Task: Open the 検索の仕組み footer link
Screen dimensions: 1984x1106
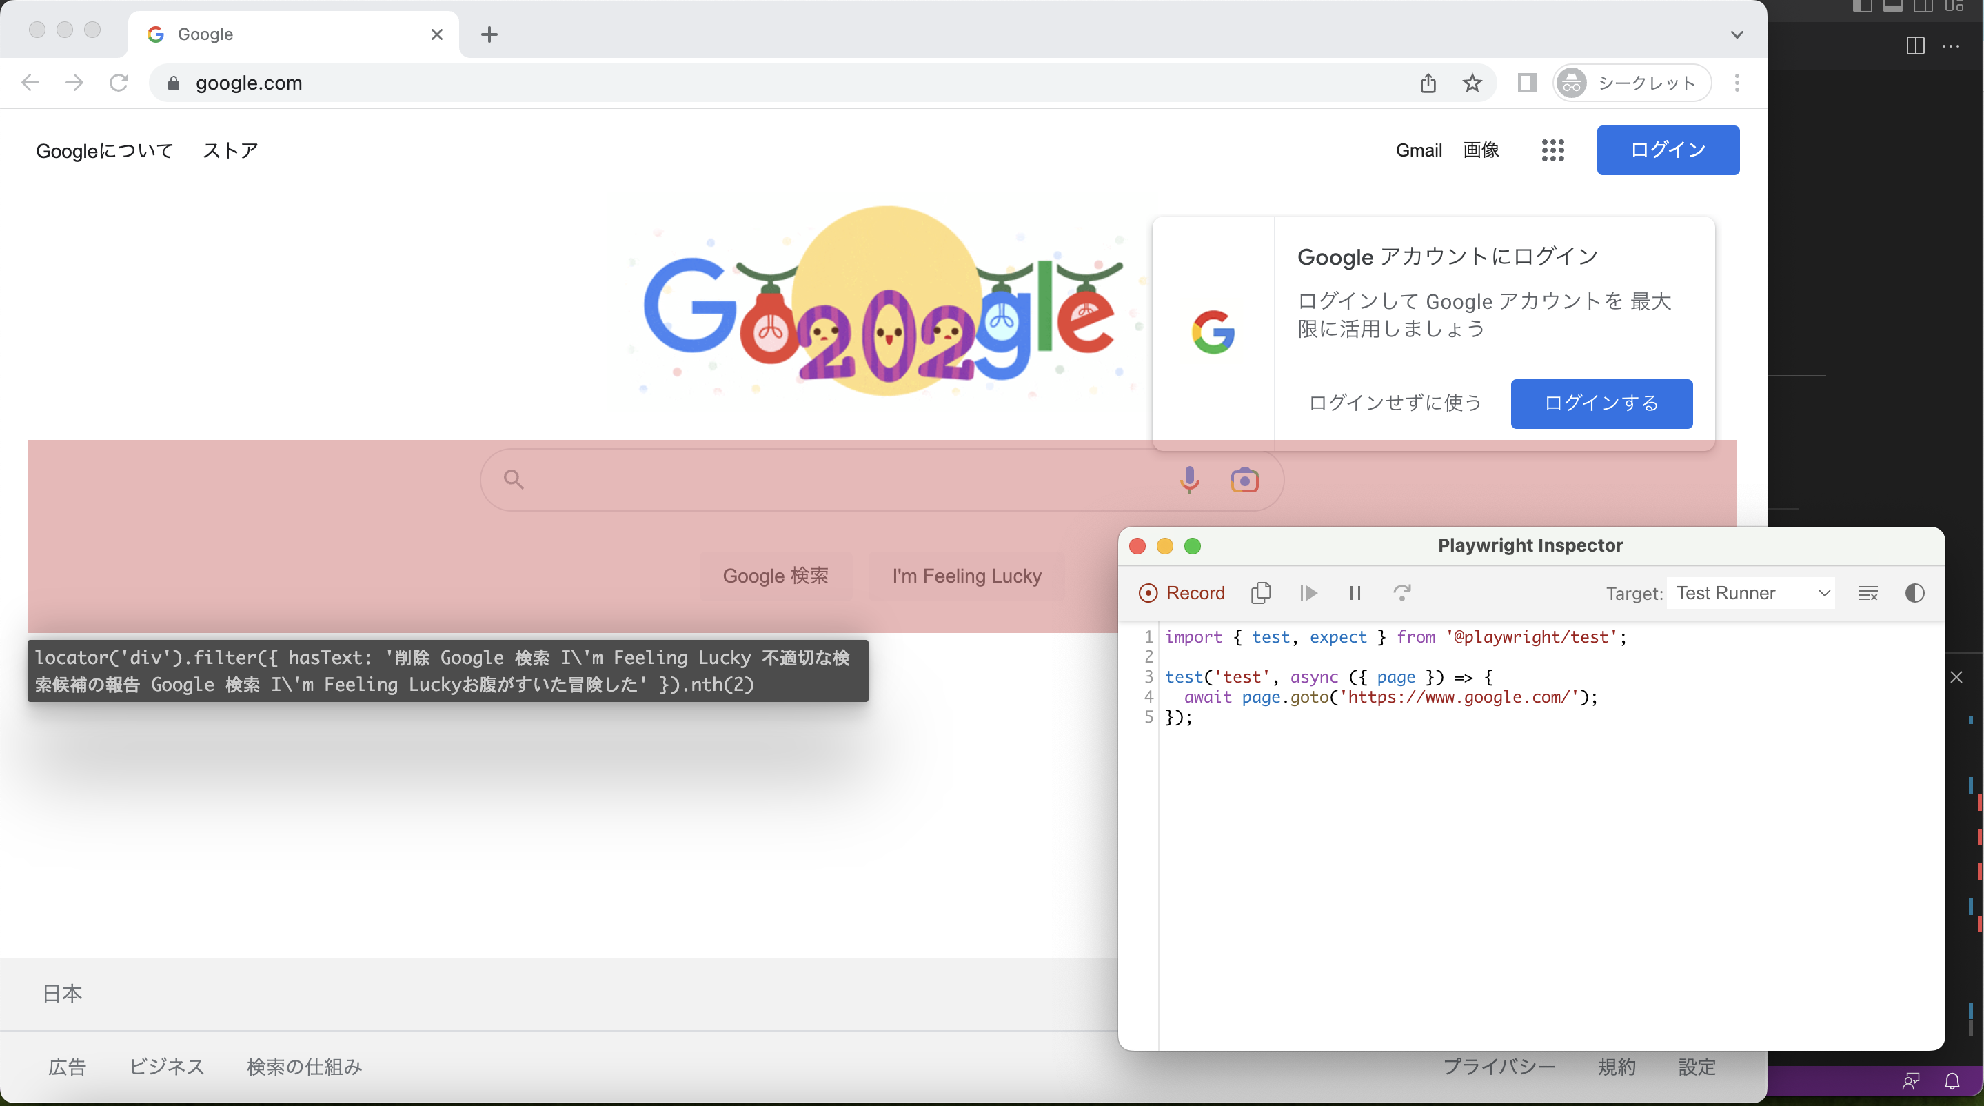Action: click(304, 1067)
